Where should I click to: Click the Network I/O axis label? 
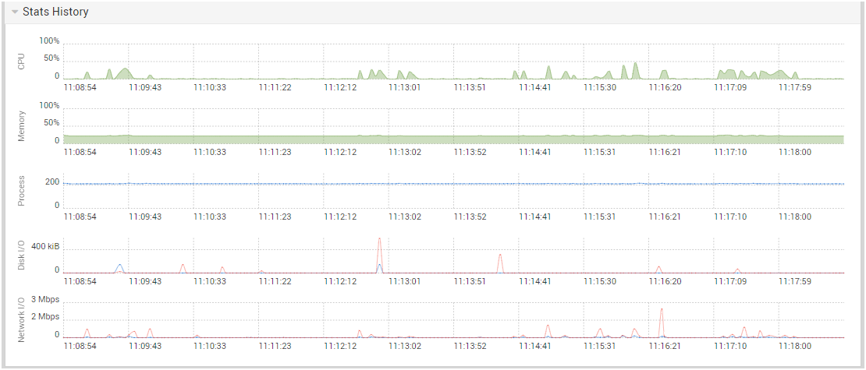[22, 320]
